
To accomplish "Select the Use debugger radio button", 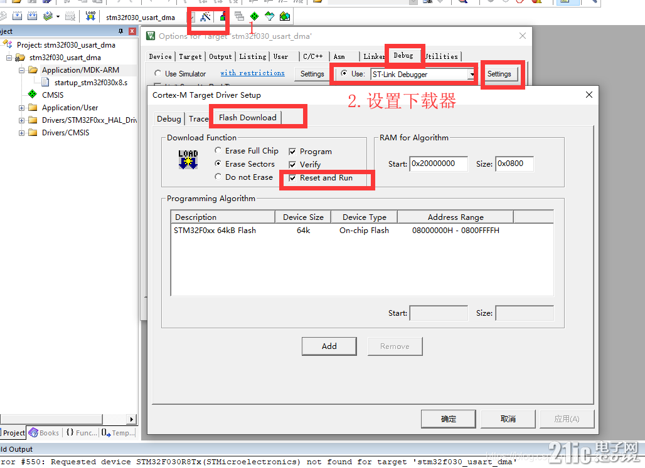I will point(343,73).
